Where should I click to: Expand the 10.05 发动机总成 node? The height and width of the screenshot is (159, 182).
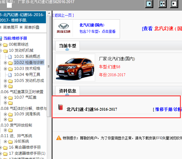[x=5, y=81]
